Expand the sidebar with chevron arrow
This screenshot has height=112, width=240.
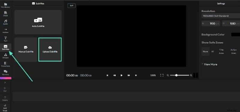5,83
